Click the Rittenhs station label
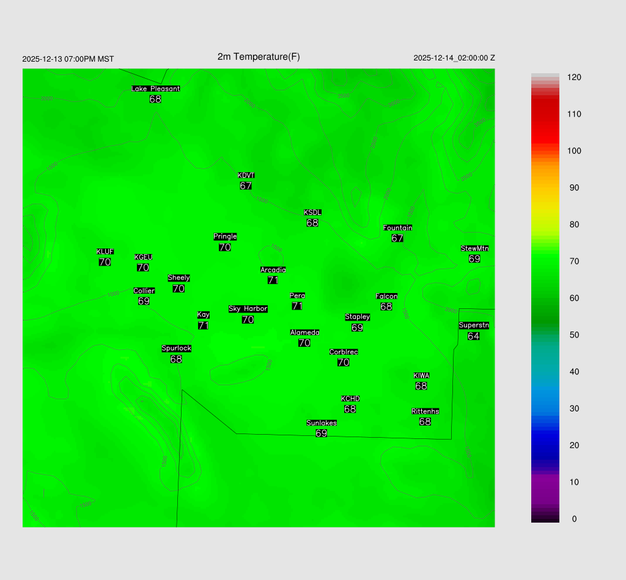 [425, 411]
